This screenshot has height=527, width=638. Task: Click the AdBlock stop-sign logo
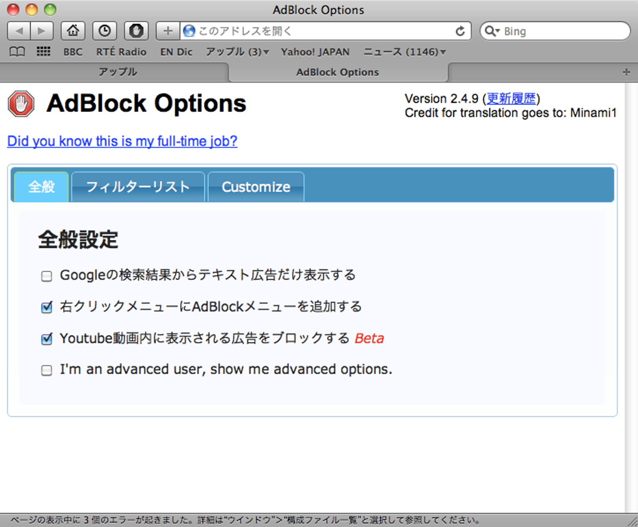(21, 104)
